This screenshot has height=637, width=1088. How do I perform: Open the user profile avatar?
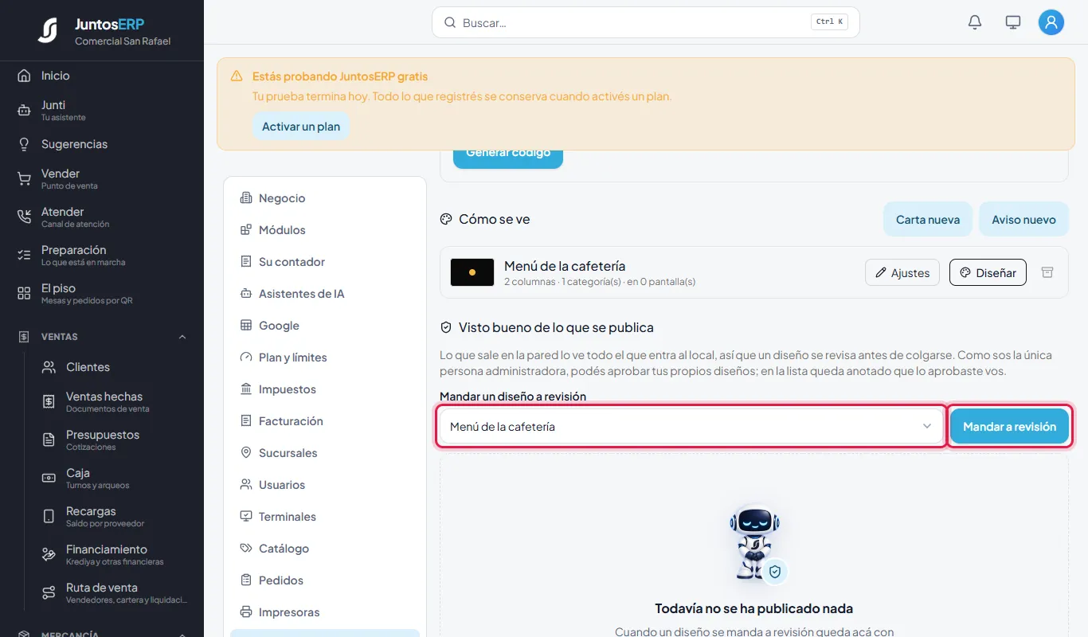[1051, 22]
